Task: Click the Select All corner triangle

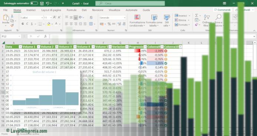Action: (3, 43)
